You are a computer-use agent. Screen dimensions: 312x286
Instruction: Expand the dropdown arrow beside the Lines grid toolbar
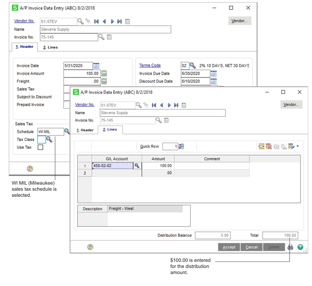pyautogui.click(x=297, y=146)
